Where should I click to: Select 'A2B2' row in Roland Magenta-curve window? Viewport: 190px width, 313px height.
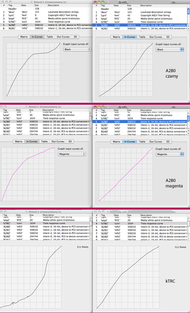44,128
